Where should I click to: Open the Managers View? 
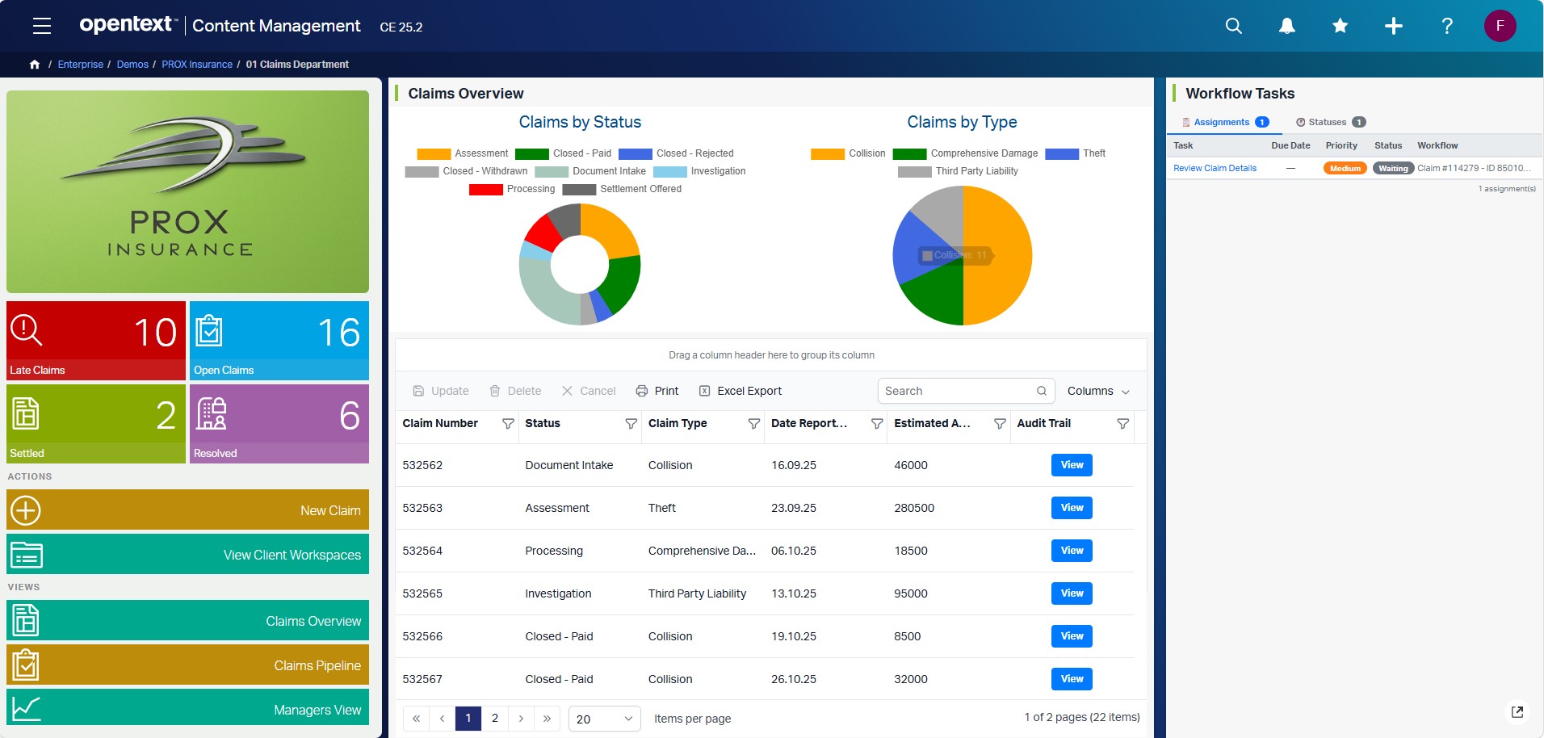point(187,709)
